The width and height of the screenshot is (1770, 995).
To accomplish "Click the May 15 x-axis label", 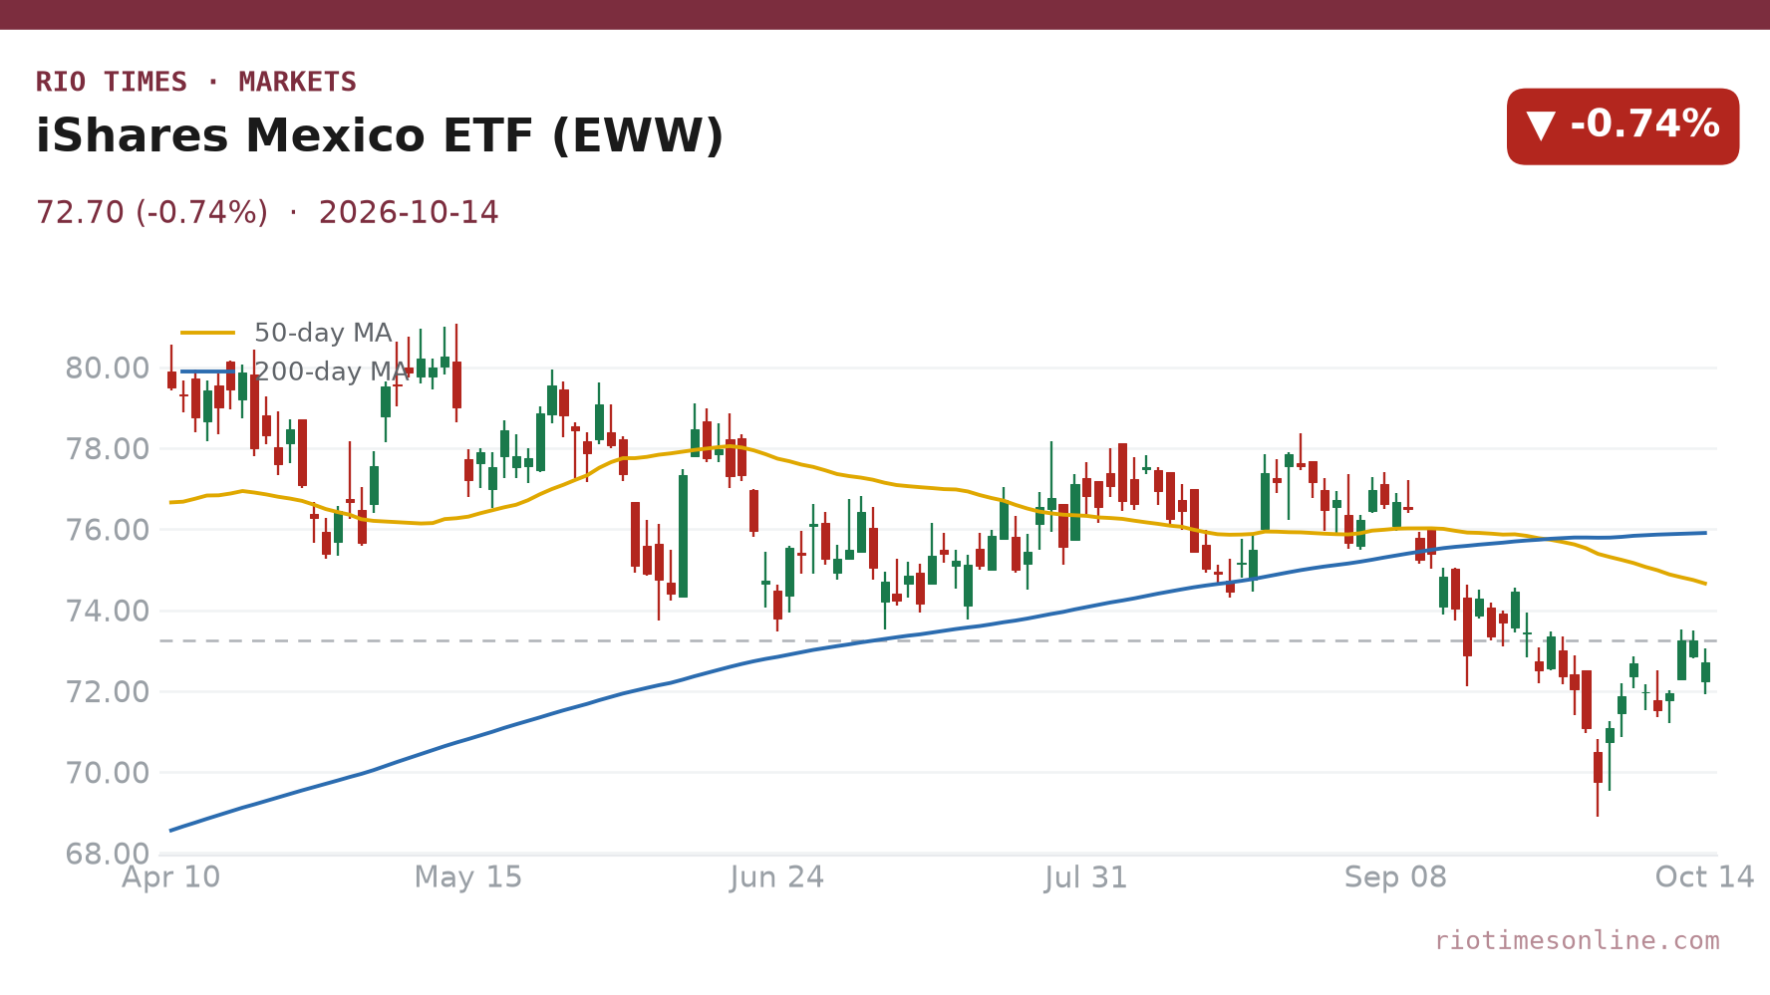I will [x=468, y=877].
